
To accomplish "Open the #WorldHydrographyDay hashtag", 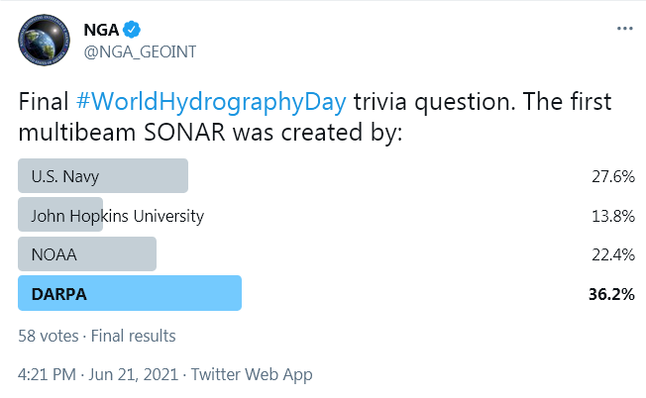I will tap(211, 101).
